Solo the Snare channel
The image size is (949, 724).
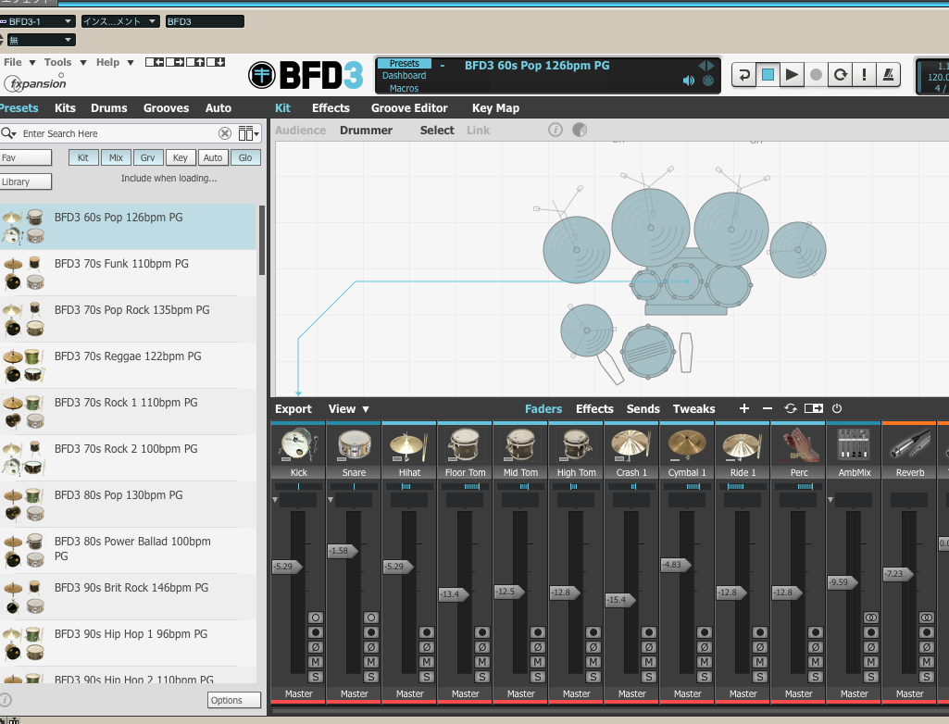pos(371,677)
